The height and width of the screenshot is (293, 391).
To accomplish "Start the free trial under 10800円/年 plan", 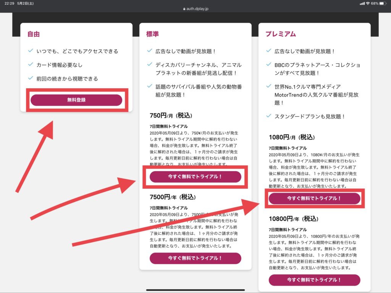I will point(314,280).
